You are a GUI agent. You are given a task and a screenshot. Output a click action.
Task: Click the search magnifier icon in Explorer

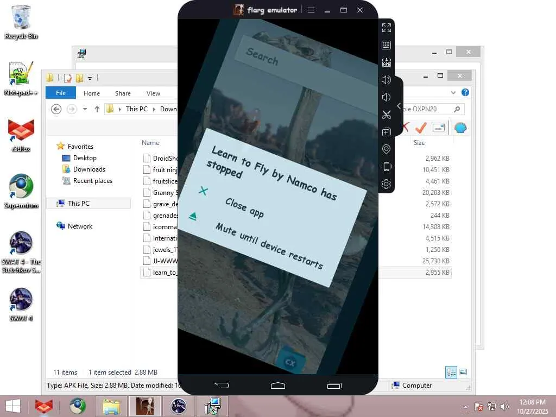click(x=457, y=109)
